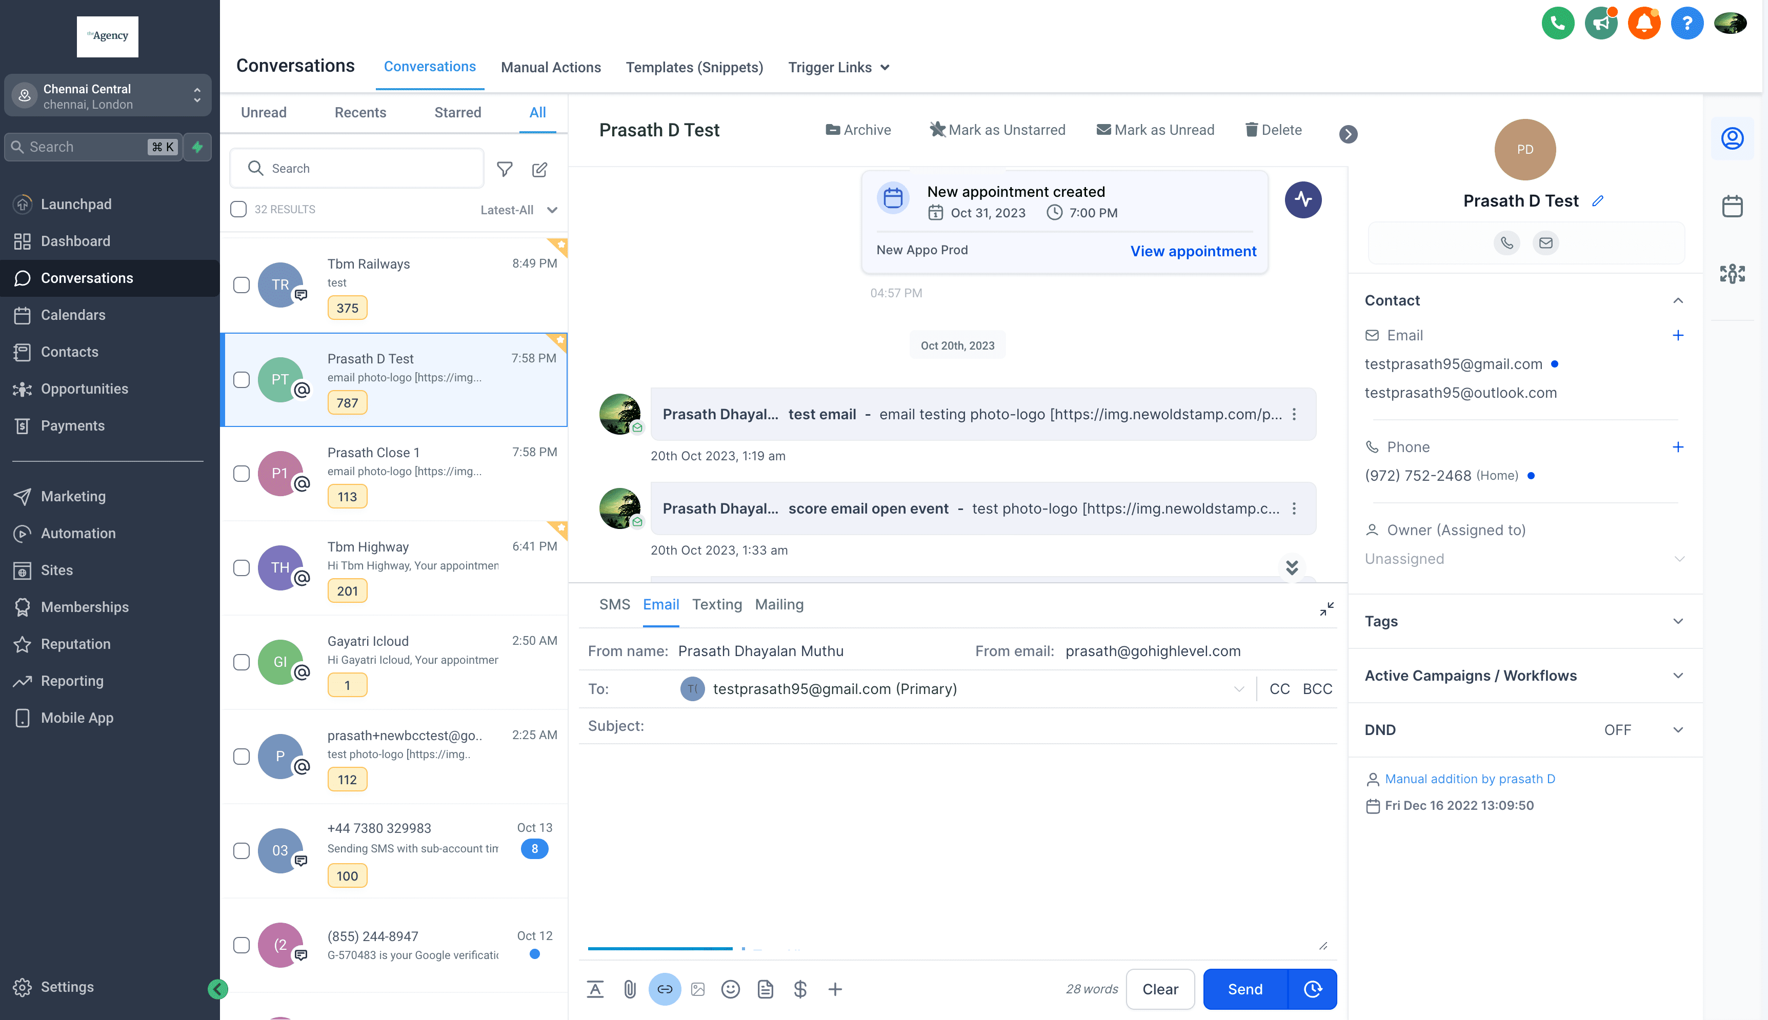Click the green phone dialer icon
Image resolution: width=1768 pixels, height=1020 pixels.
coord(1557,23)
